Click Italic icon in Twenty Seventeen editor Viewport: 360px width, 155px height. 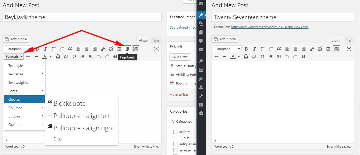[255, 49]
